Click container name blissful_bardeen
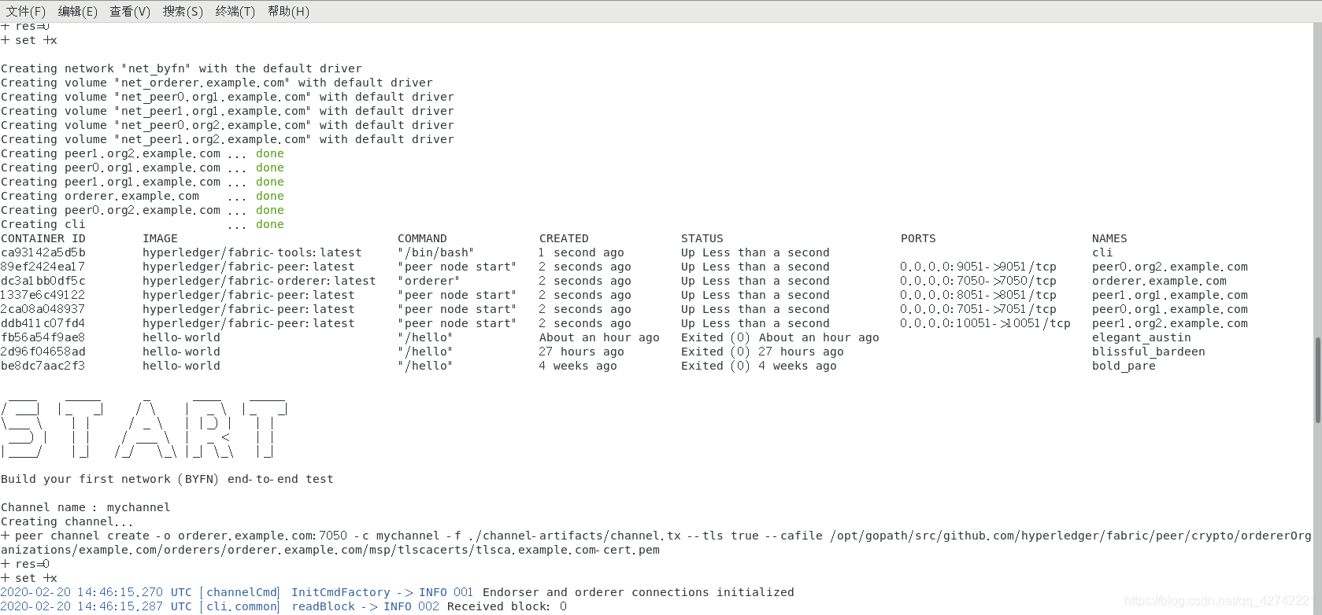The height and width of the screenshot is (615, 1322). [1149, 352]
